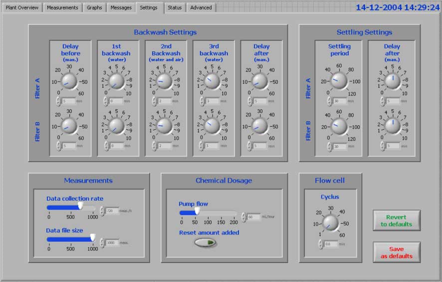Click Data collection rate stepper arrows
Viewport: 442px width, 282px height.
pyautogui.click(x=102, y=211)
